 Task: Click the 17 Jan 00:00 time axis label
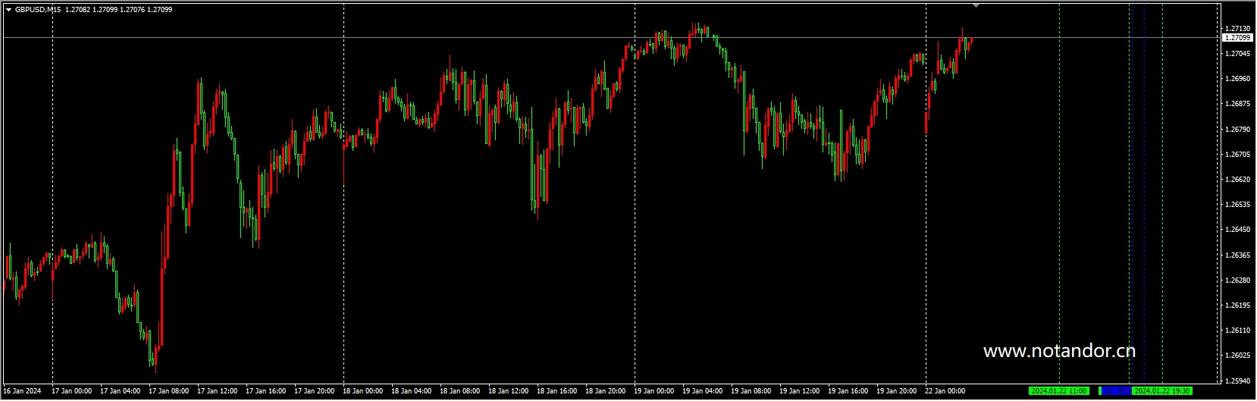click(72, 391)
